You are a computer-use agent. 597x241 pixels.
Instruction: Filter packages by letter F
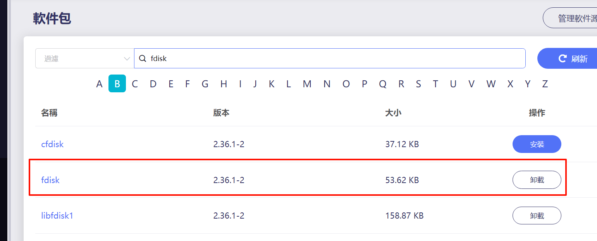pos(188,84)
